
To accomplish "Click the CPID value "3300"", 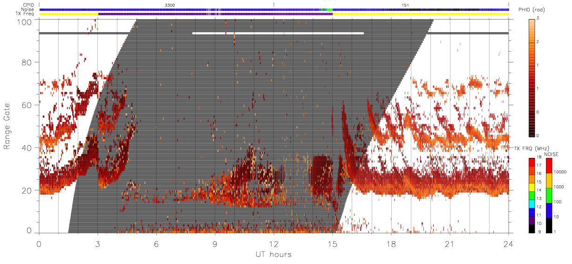I will (x=170, y=5).
